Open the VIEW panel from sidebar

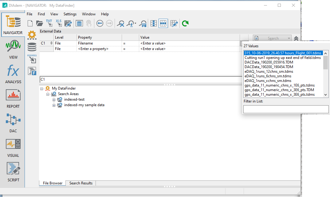[x=13, y=49]
